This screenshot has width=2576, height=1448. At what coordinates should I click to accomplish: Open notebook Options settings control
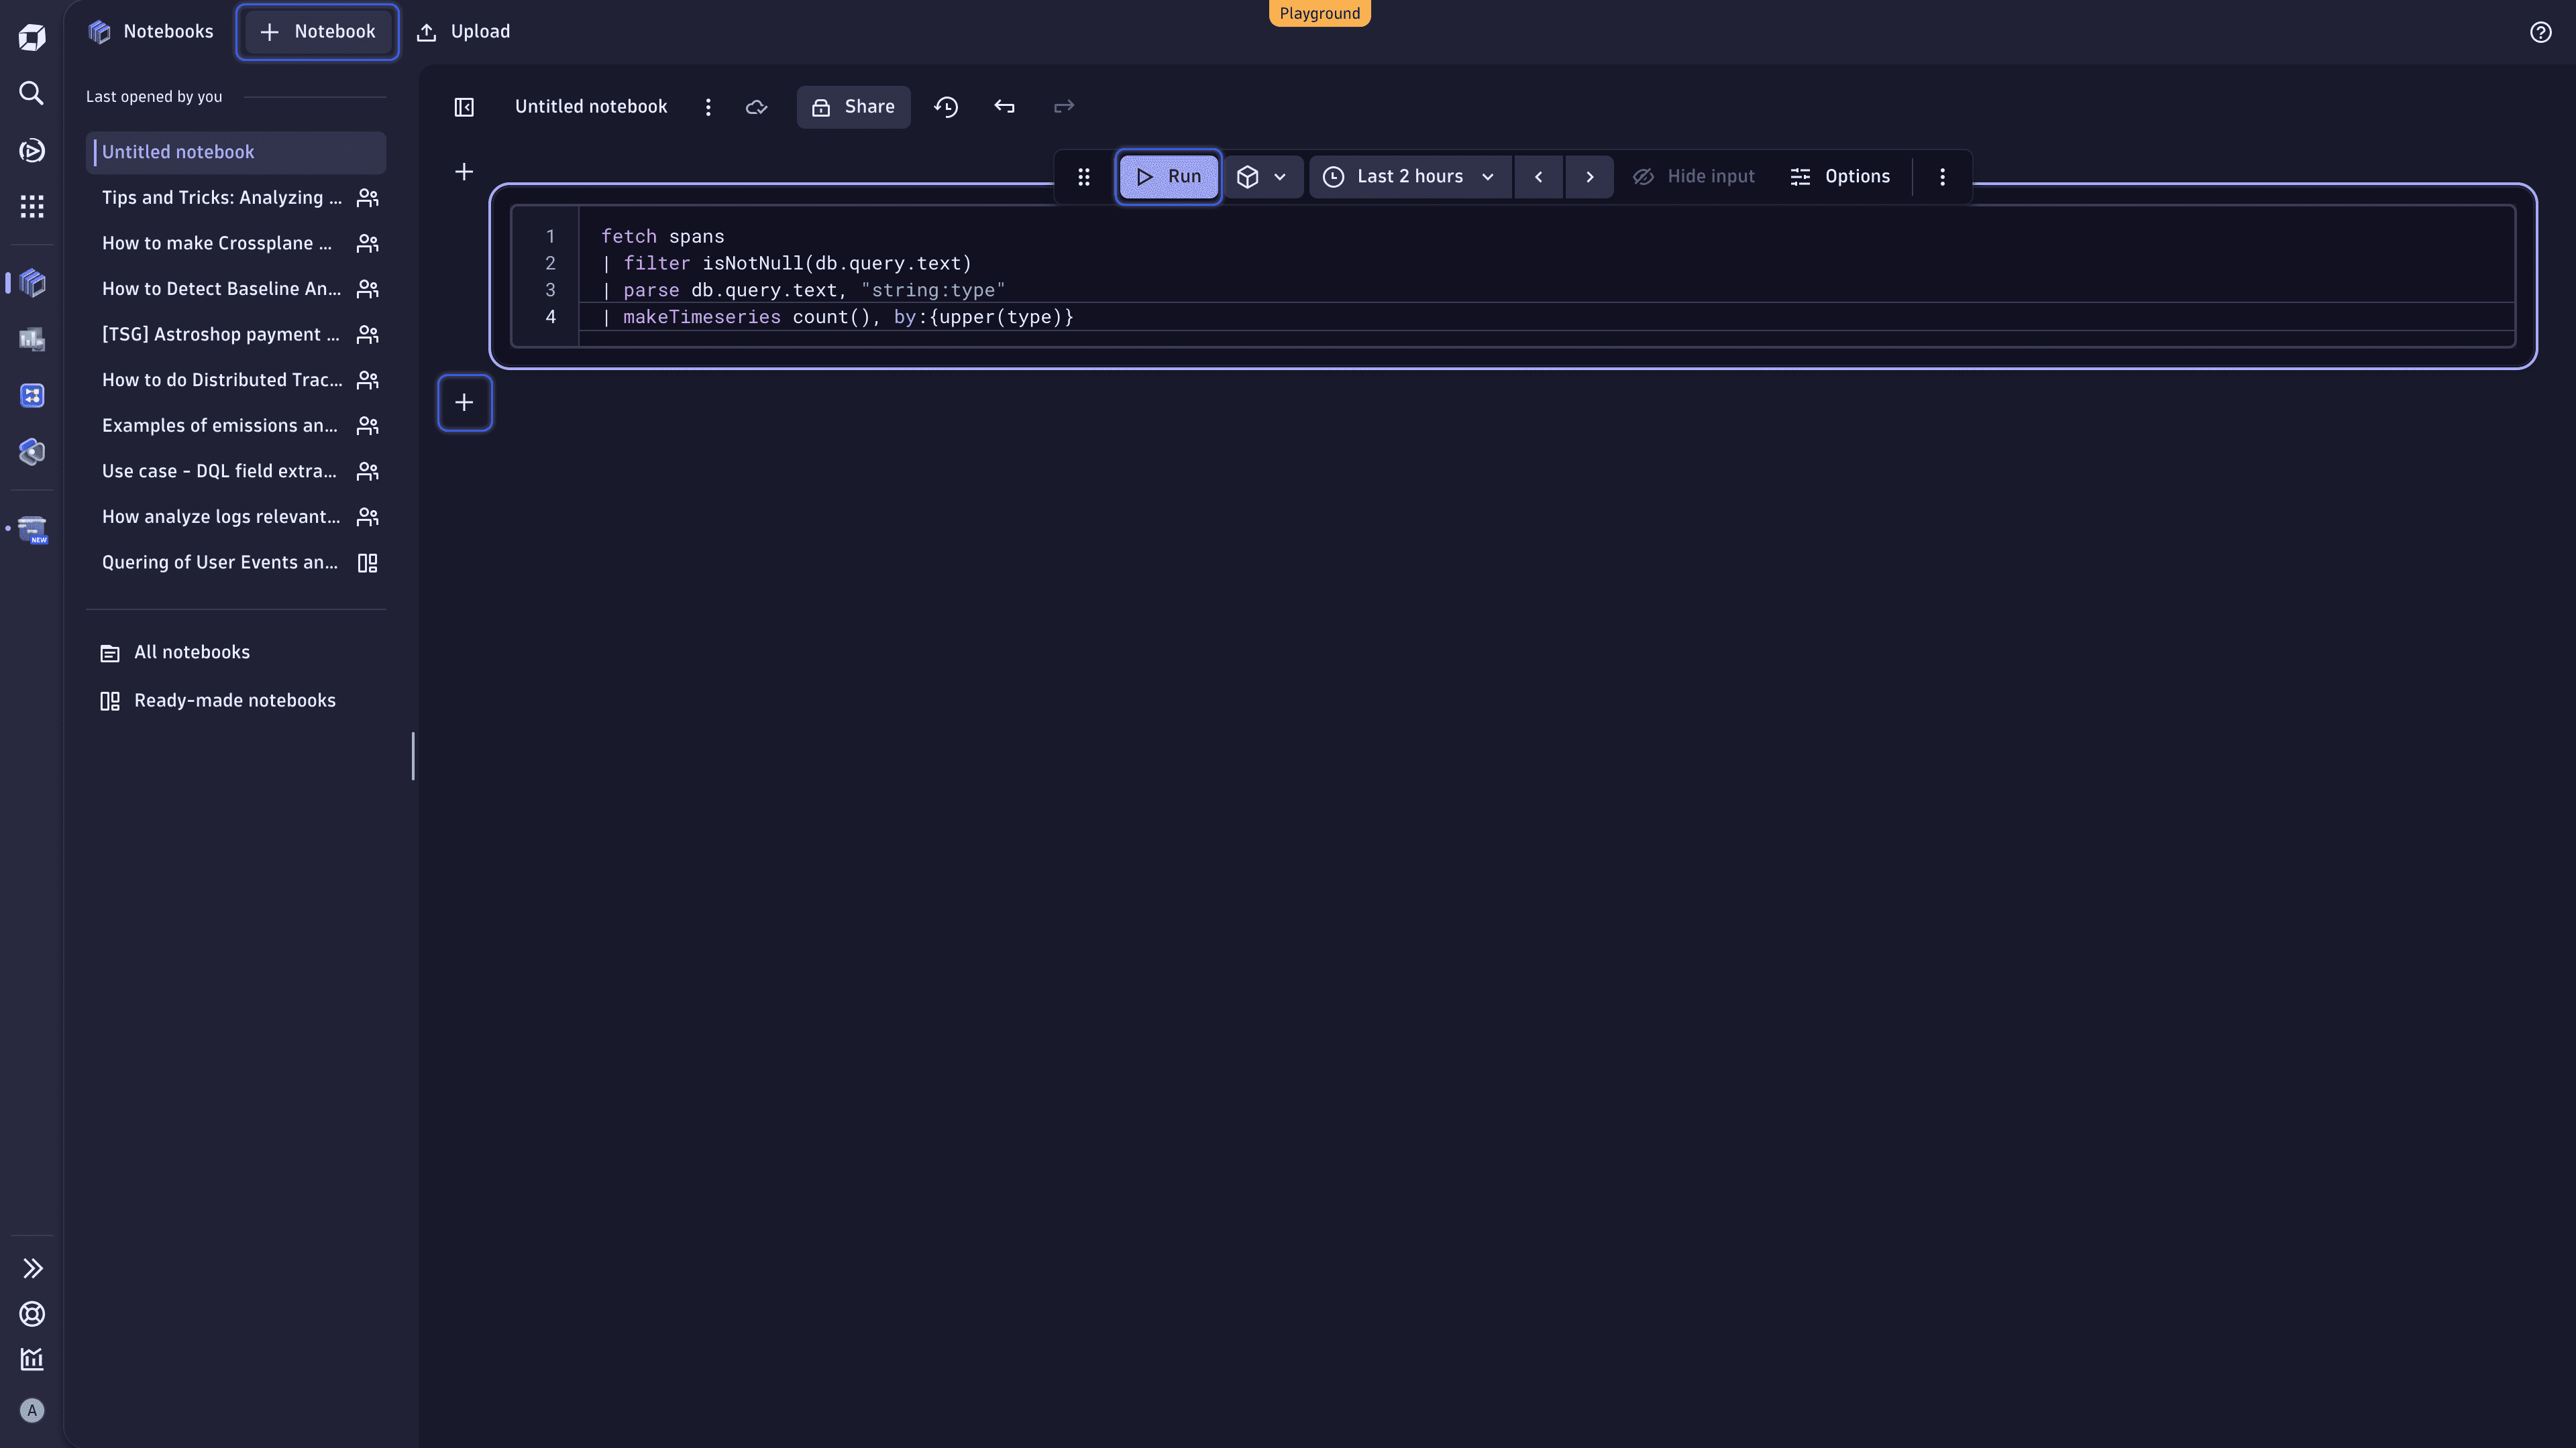pos(1840,176)
